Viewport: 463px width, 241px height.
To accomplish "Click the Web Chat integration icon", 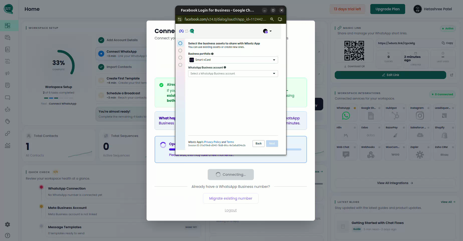I will [x=346, y=155].
